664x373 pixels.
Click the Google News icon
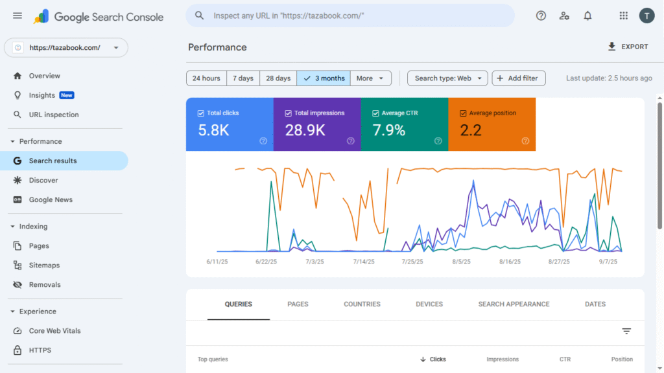tap(18, 199)
